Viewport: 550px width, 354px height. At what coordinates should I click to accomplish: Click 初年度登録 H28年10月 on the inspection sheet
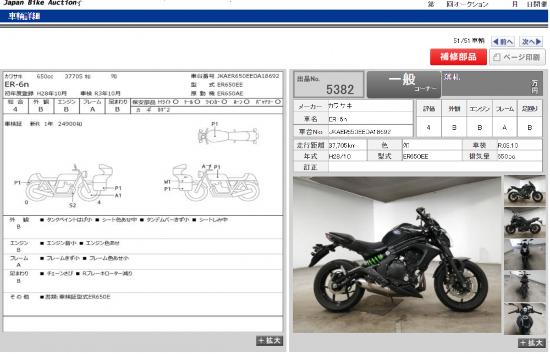coord(35,93)
